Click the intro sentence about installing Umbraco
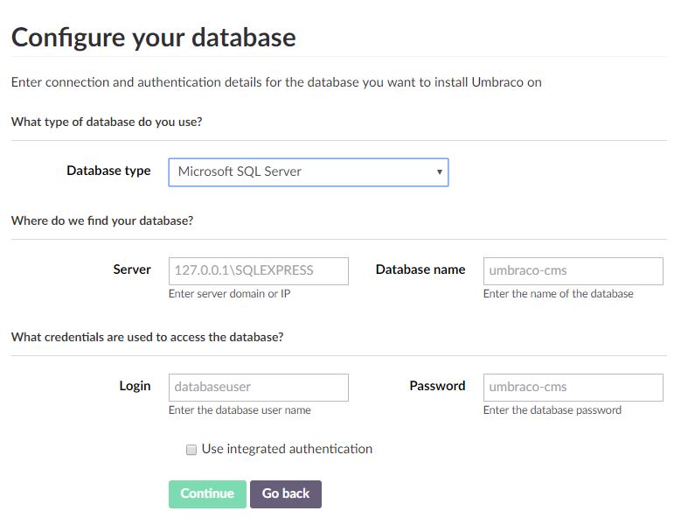This screenshot has height=532, width=674. point(276,82)
